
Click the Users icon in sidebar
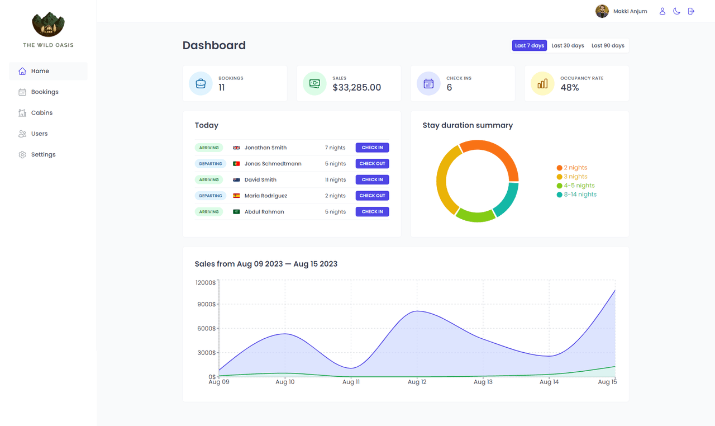coord(22,134)
